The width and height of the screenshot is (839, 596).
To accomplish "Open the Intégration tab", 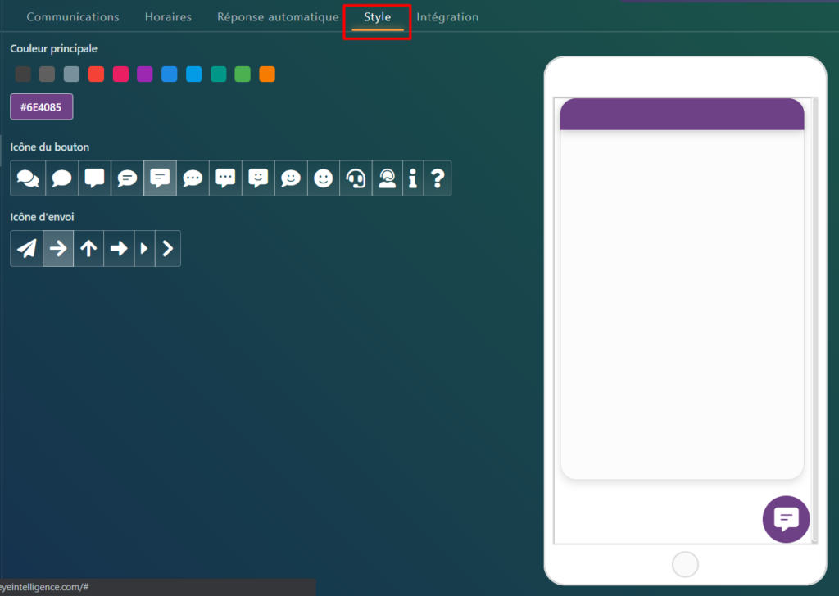I will (x=447, y=17).
